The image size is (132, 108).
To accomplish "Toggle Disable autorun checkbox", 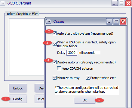I will (54, 62).
